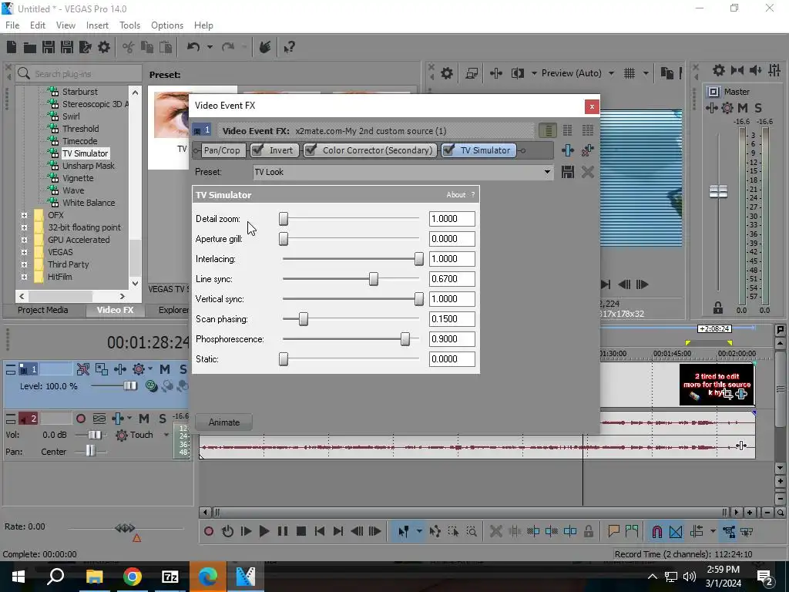Toggle Master bus mute M button

tap(742, 108)
